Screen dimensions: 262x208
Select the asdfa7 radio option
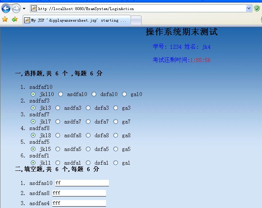58,122
